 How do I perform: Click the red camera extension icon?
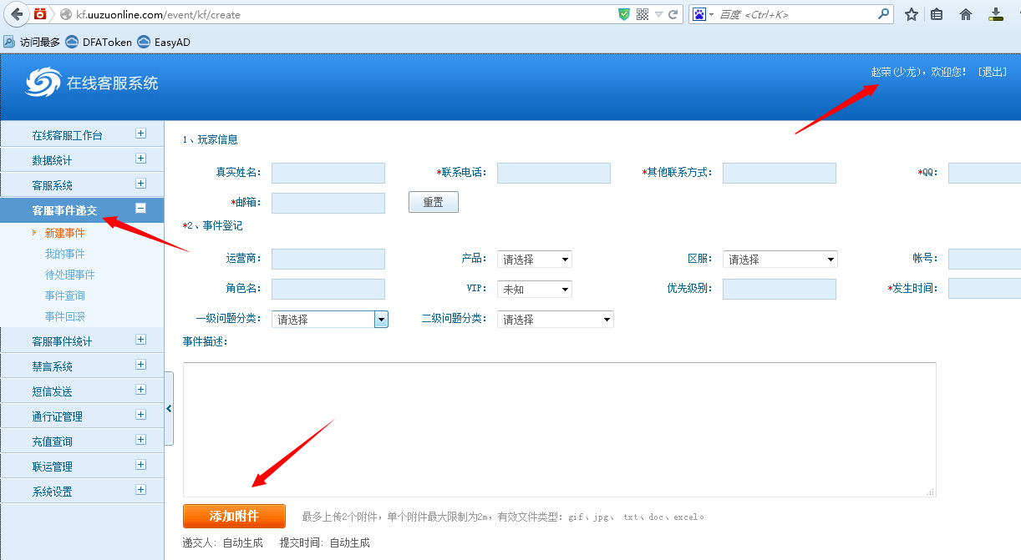click(x=40, y=14)
